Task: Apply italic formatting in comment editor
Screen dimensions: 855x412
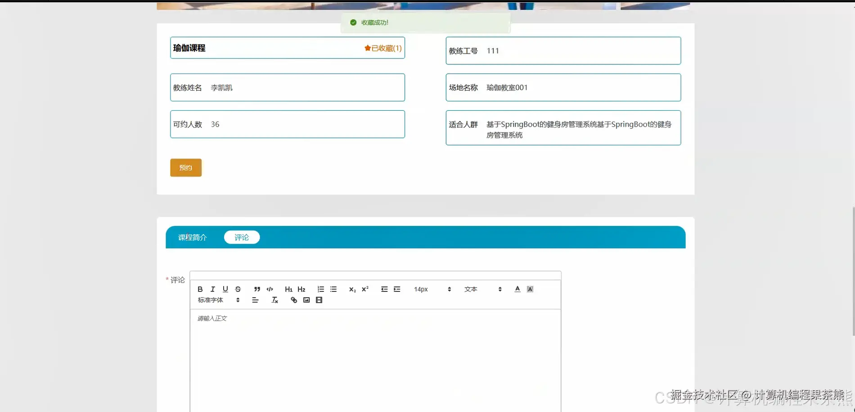Action: tap(212, 289)
